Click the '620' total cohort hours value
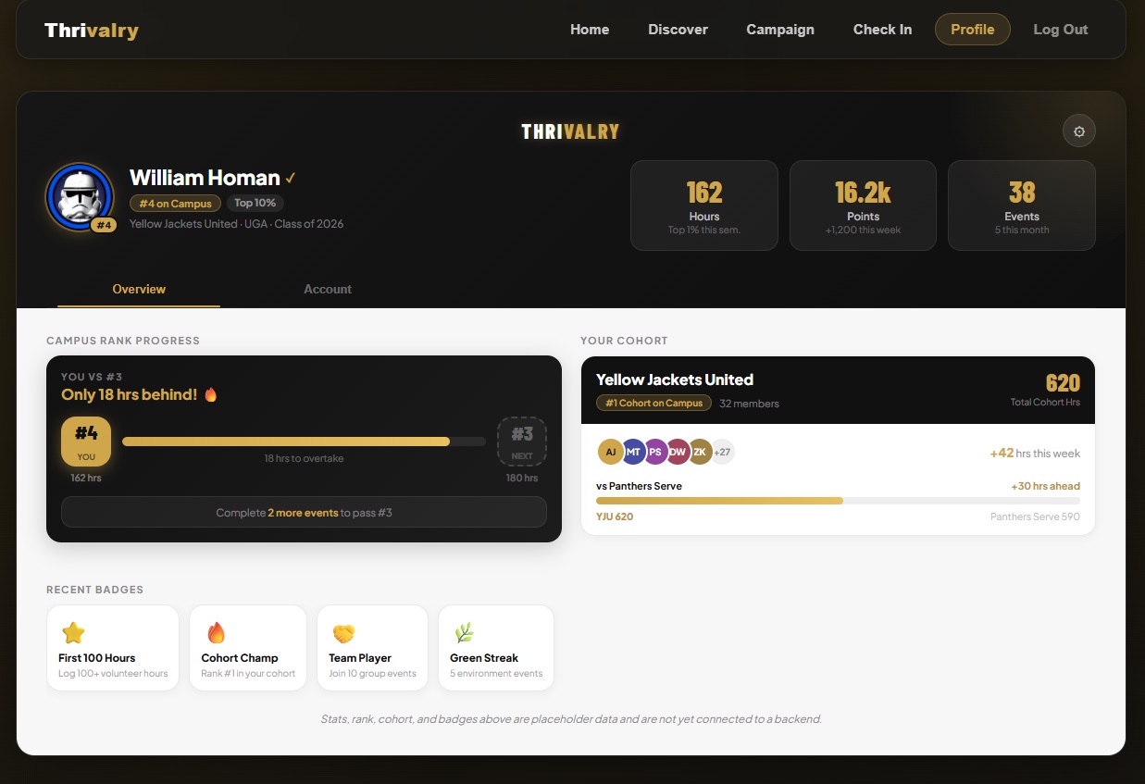 pos(1063,383)
